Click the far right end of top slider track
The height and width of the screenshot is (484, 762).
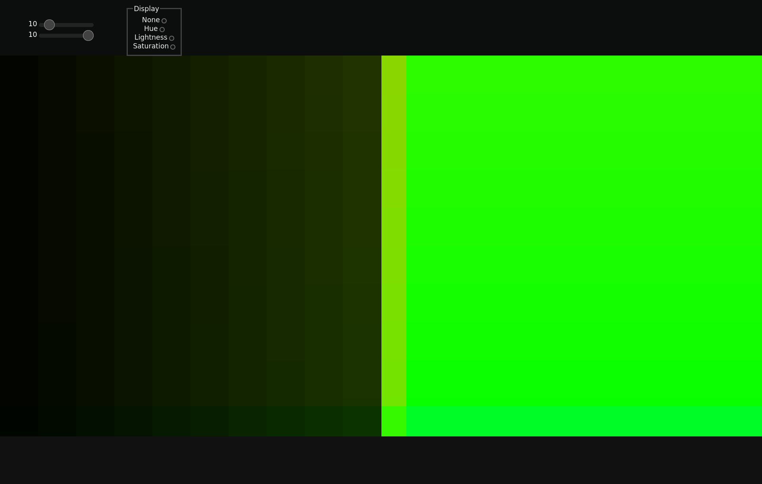pos(92,25)
